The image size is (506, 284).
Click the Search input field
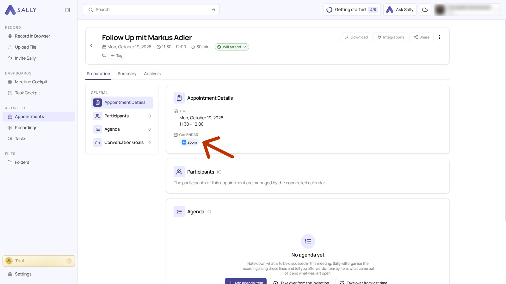pos(151,10)
